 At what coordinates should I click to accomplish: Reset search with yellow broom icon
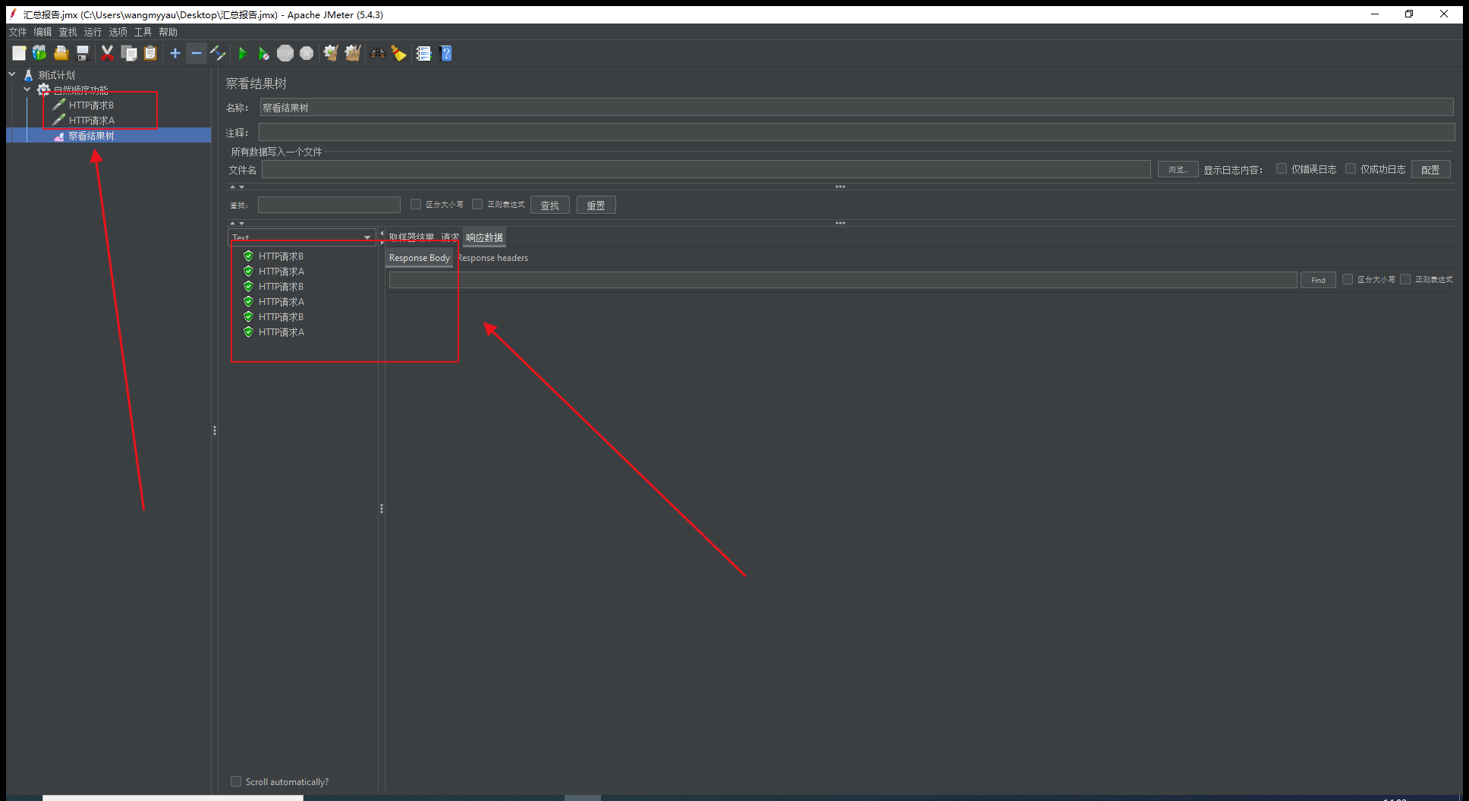(398, 53)
